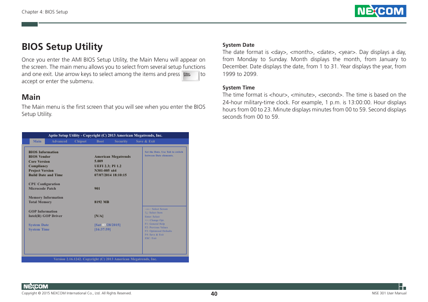Click the BIOS Vendor label
The image size is (428, 302).
pos(39,156)
